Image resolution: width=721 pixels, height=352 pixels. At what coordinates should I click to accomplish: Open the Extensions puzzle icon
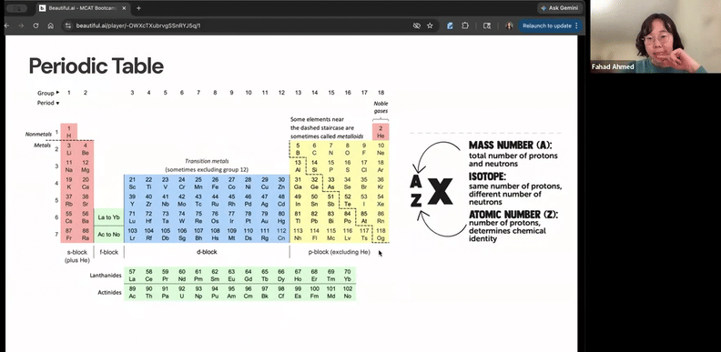click(465, 25)
